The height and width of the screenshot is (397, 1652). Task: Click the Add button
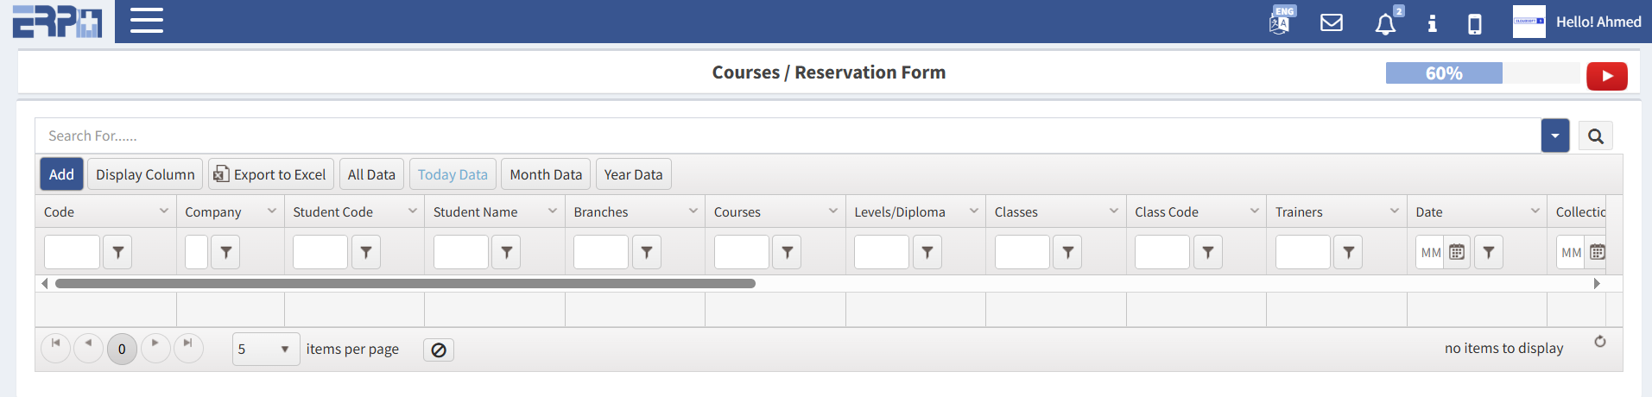(x=61, y=174)
